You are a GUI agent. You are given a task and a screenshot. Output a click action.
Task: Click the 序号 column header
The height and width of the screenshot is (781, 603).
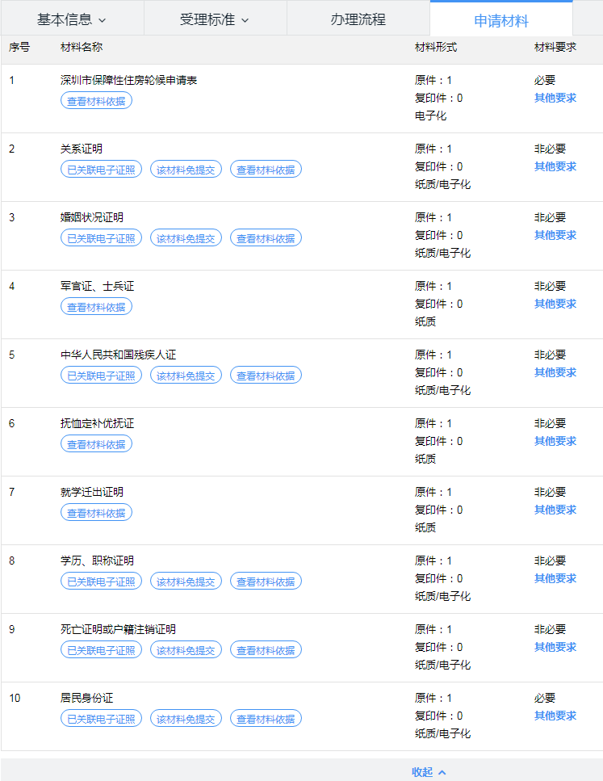19,48
